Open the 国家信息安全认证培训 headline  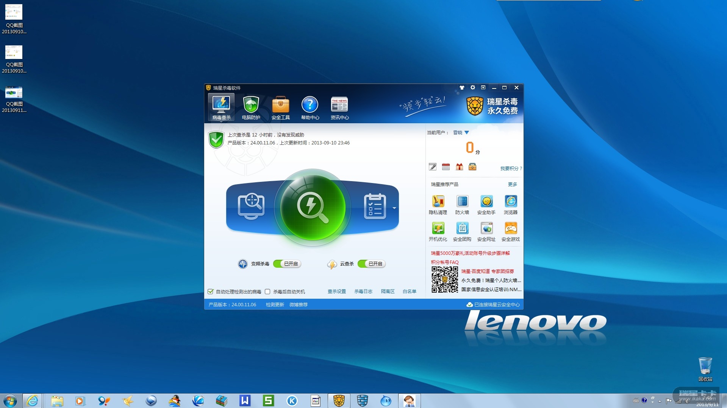[491, 290]
